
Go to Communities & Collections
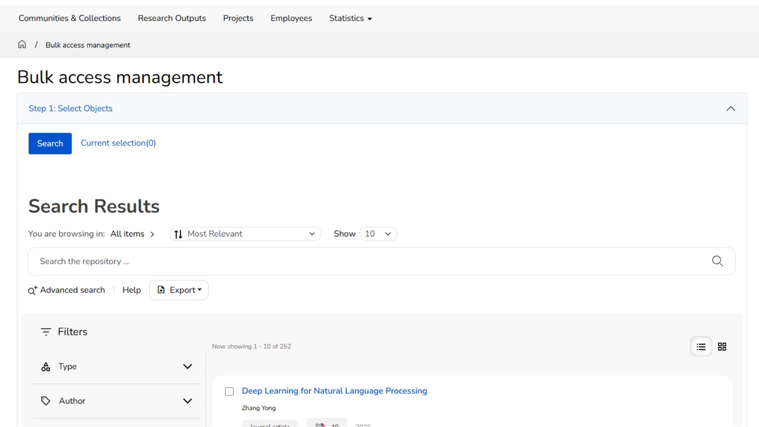click(x=70, y=18)
